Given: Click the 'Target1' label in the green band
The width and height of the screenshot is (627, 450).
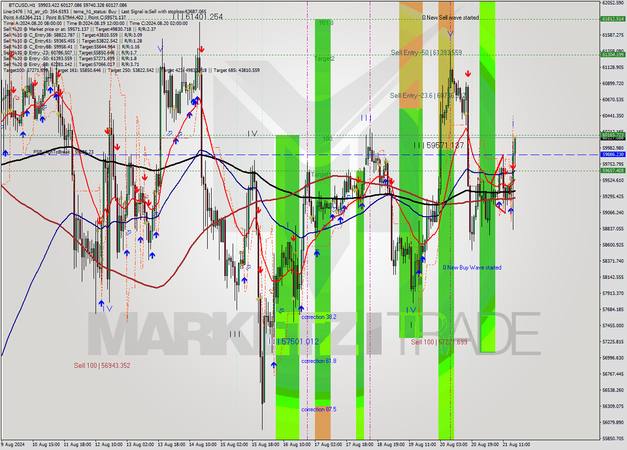Looking at the screenshot, I should tap(321, 175).
